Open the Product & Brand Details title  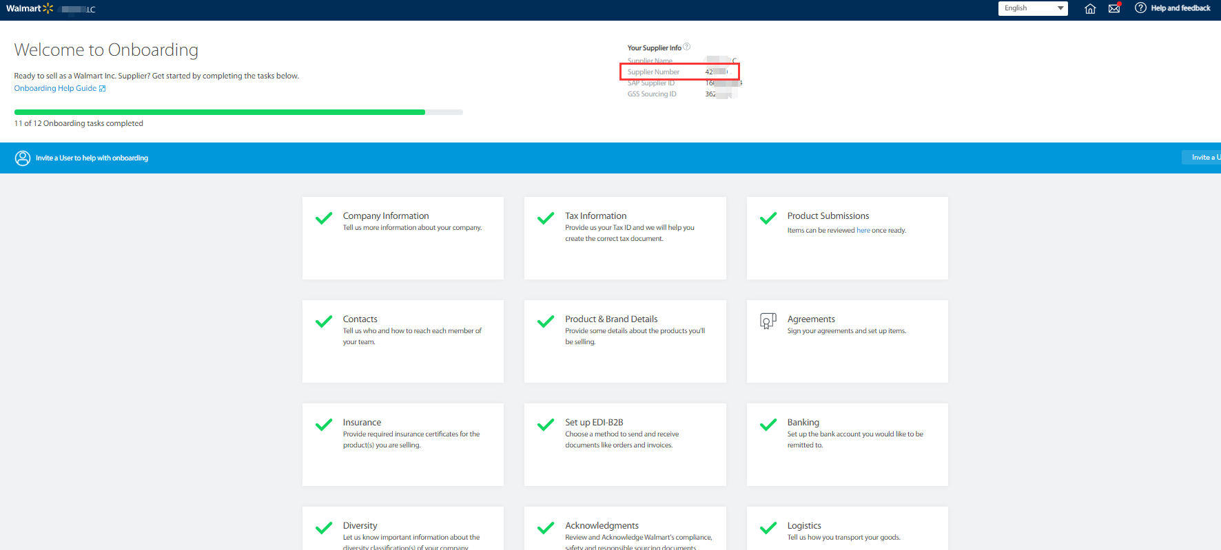[611, 319]
